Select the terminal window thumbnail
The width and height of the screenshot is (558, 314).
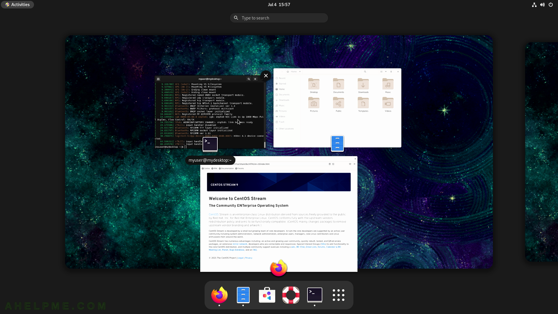pyautogui.click(x=210, y=112)
